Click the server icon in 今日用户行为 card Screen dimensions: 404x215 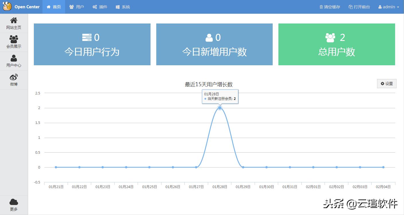point(87,37)
